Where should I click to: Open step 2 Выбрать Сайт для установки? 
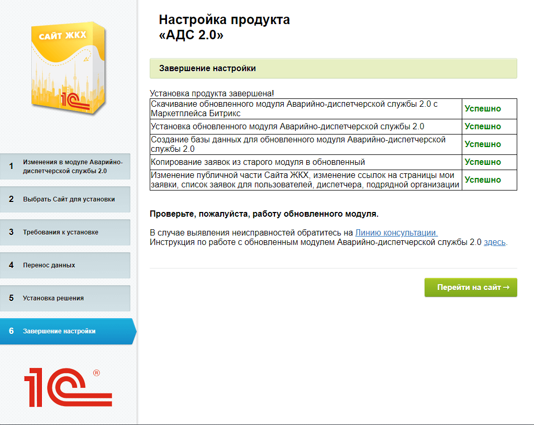coord(65,199)
